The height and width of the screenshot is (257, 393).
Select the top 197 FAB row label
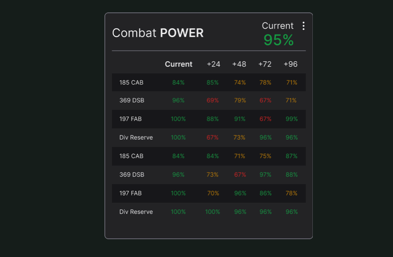coord(131,119)
